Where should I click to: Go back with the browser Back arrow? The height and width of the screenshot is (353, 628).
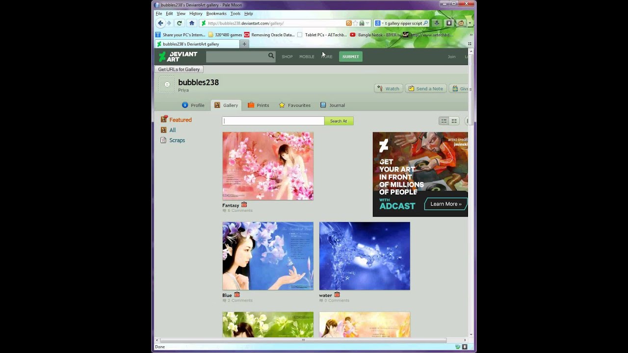click(160, 23)
